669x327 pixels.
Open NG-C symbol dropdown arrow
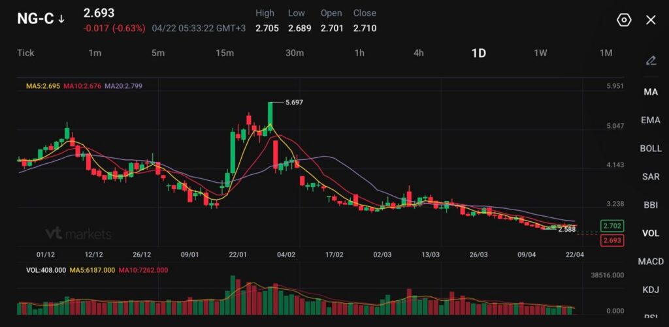(61, 19)
